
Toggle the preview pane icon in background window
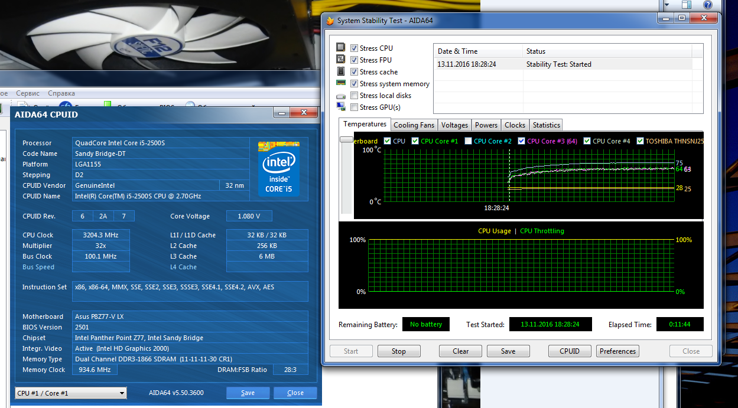click(687, 5)
